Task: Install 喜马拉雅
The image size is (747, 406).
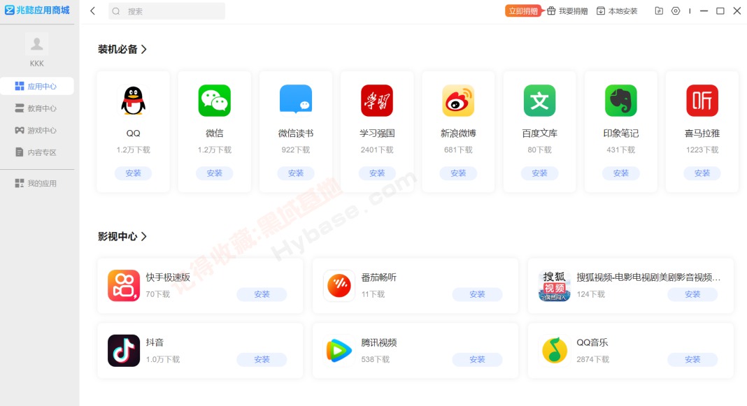Action: coord(702,173)
